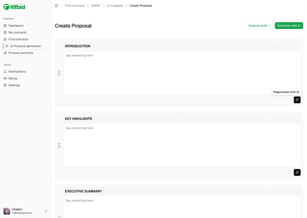
Task: Click the Finance contracts icon
Action: point(5,53)
